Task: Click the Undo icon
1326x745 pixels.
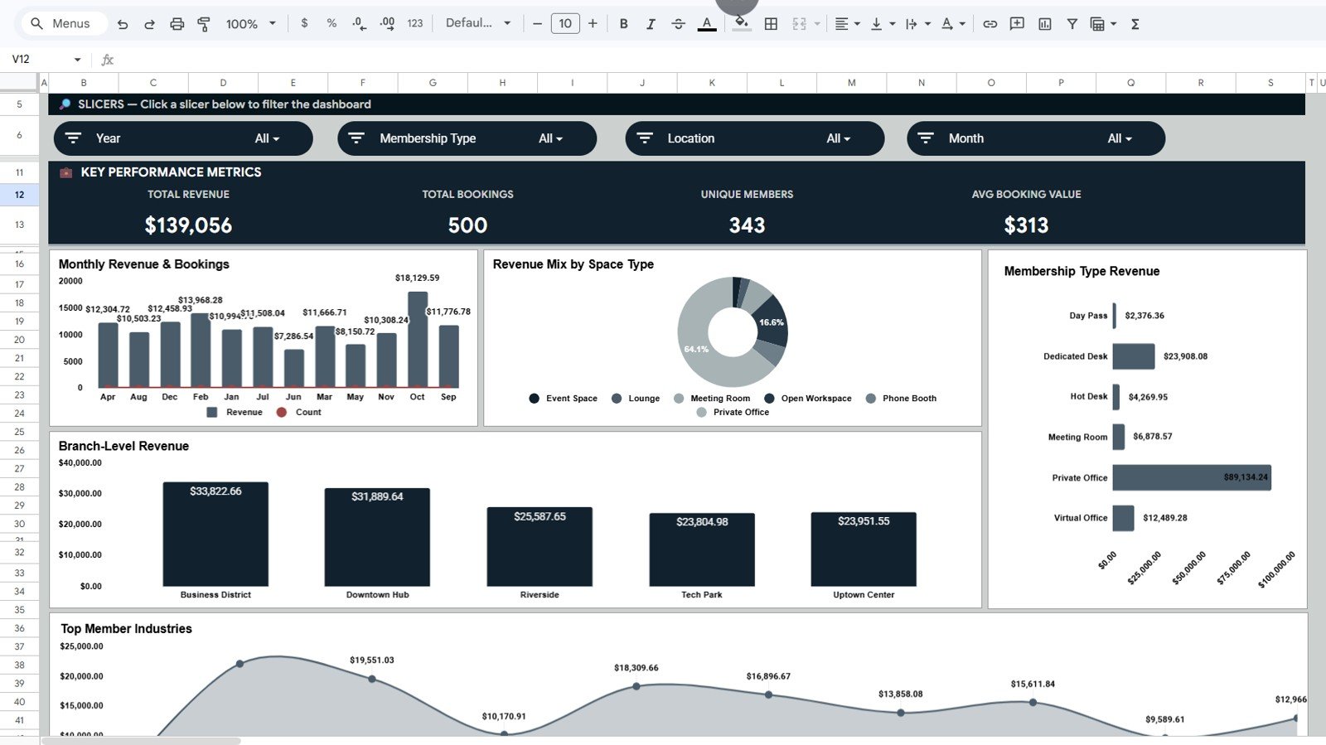Action: [x=123, y=24]
